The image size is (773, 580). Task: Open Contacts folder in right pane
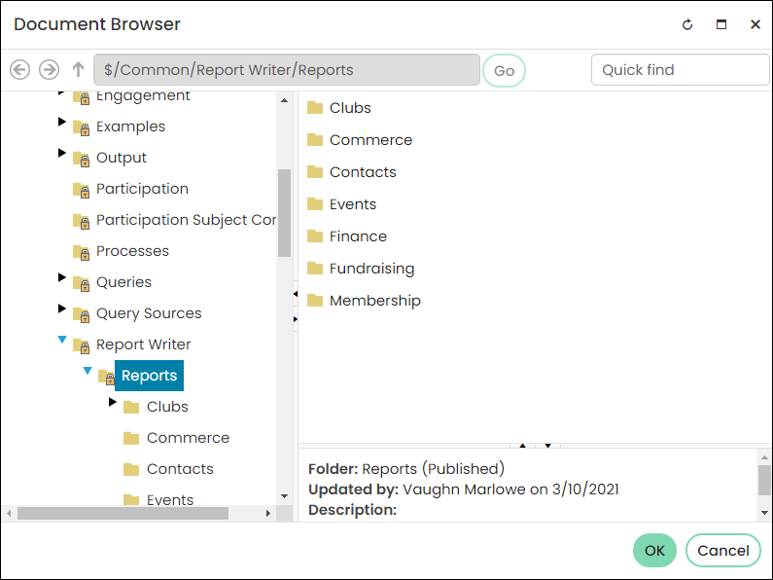pyautogui.click(x=363, y=171)
